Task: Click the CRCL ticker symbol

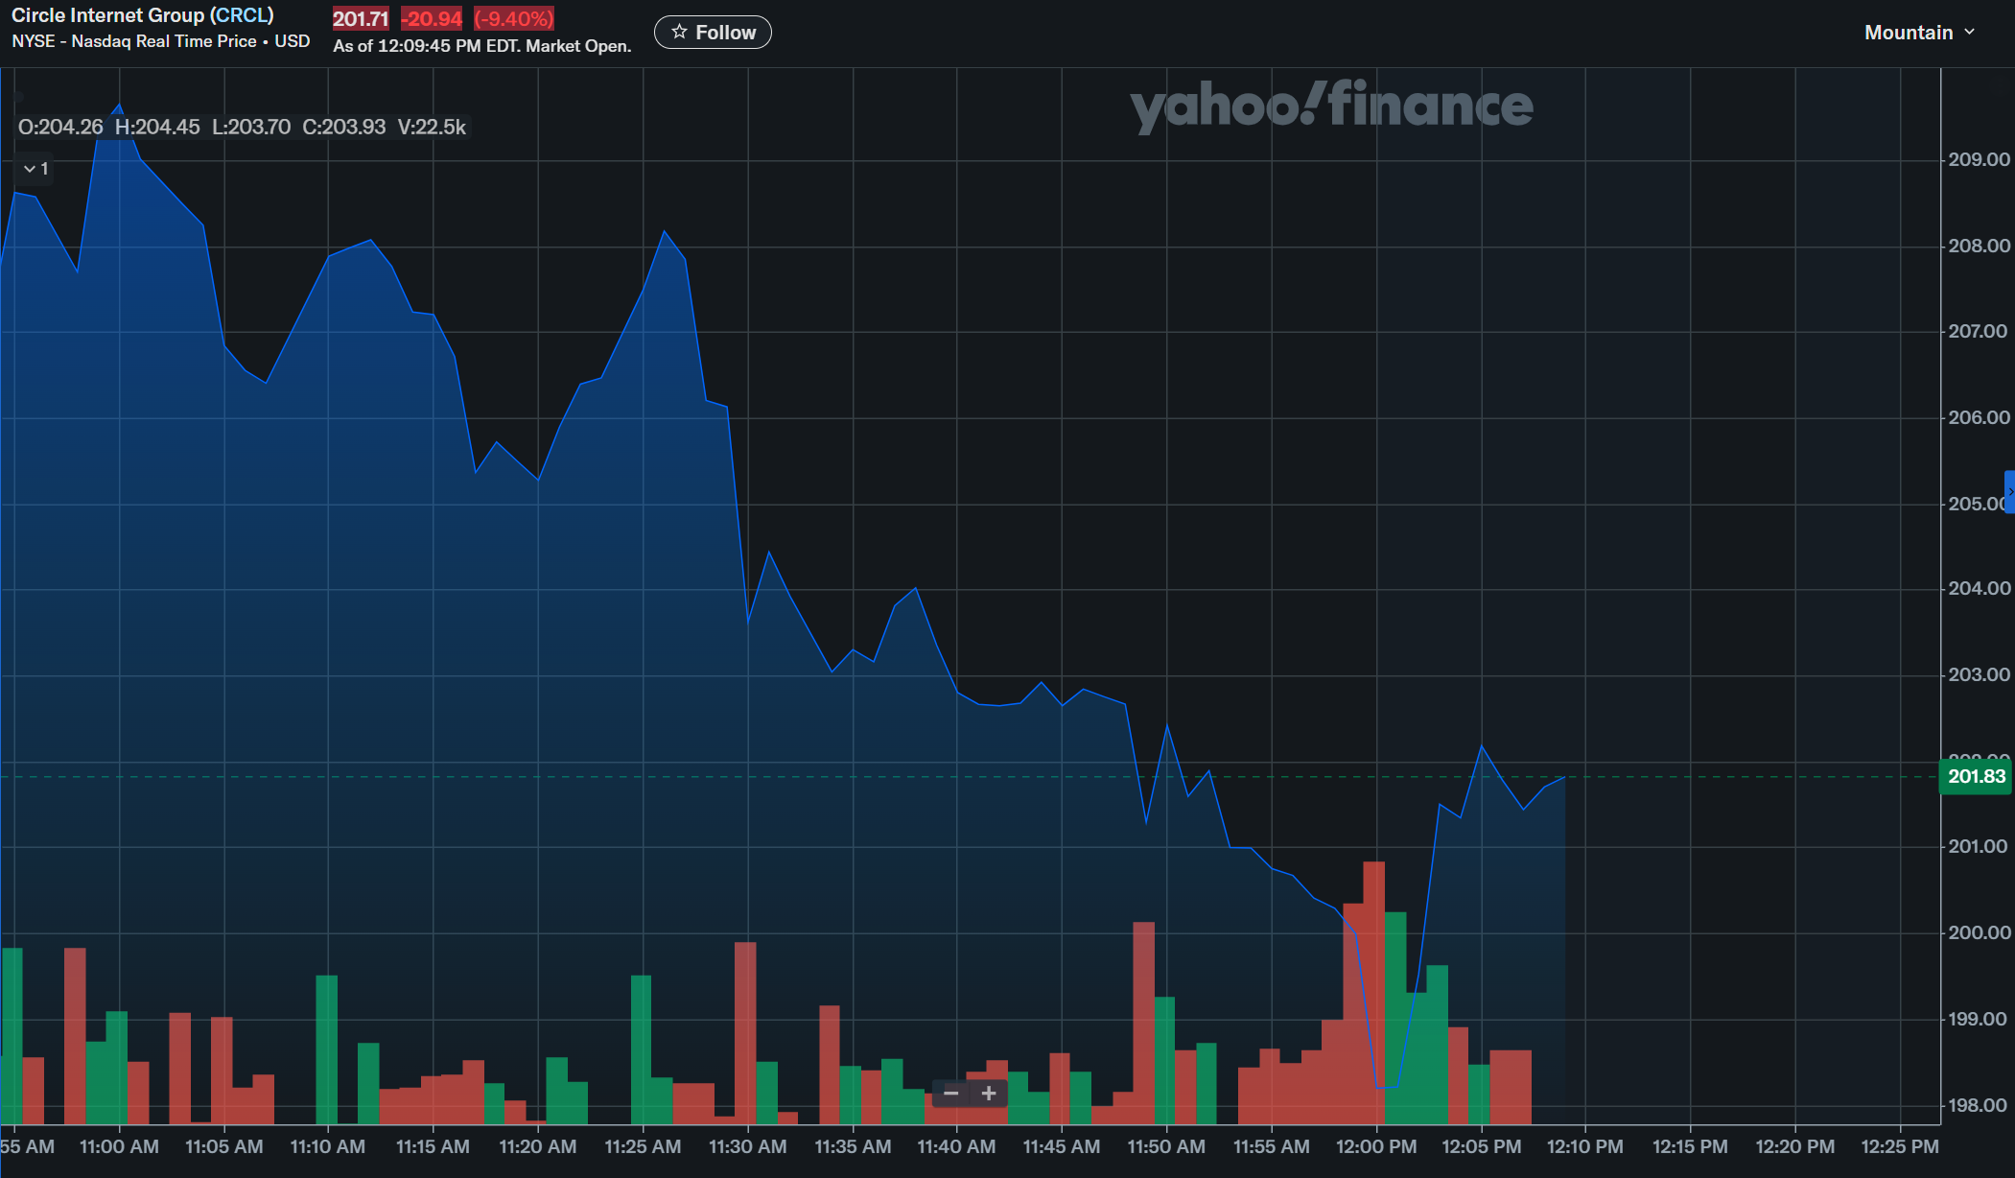Action: coord(243,15)
